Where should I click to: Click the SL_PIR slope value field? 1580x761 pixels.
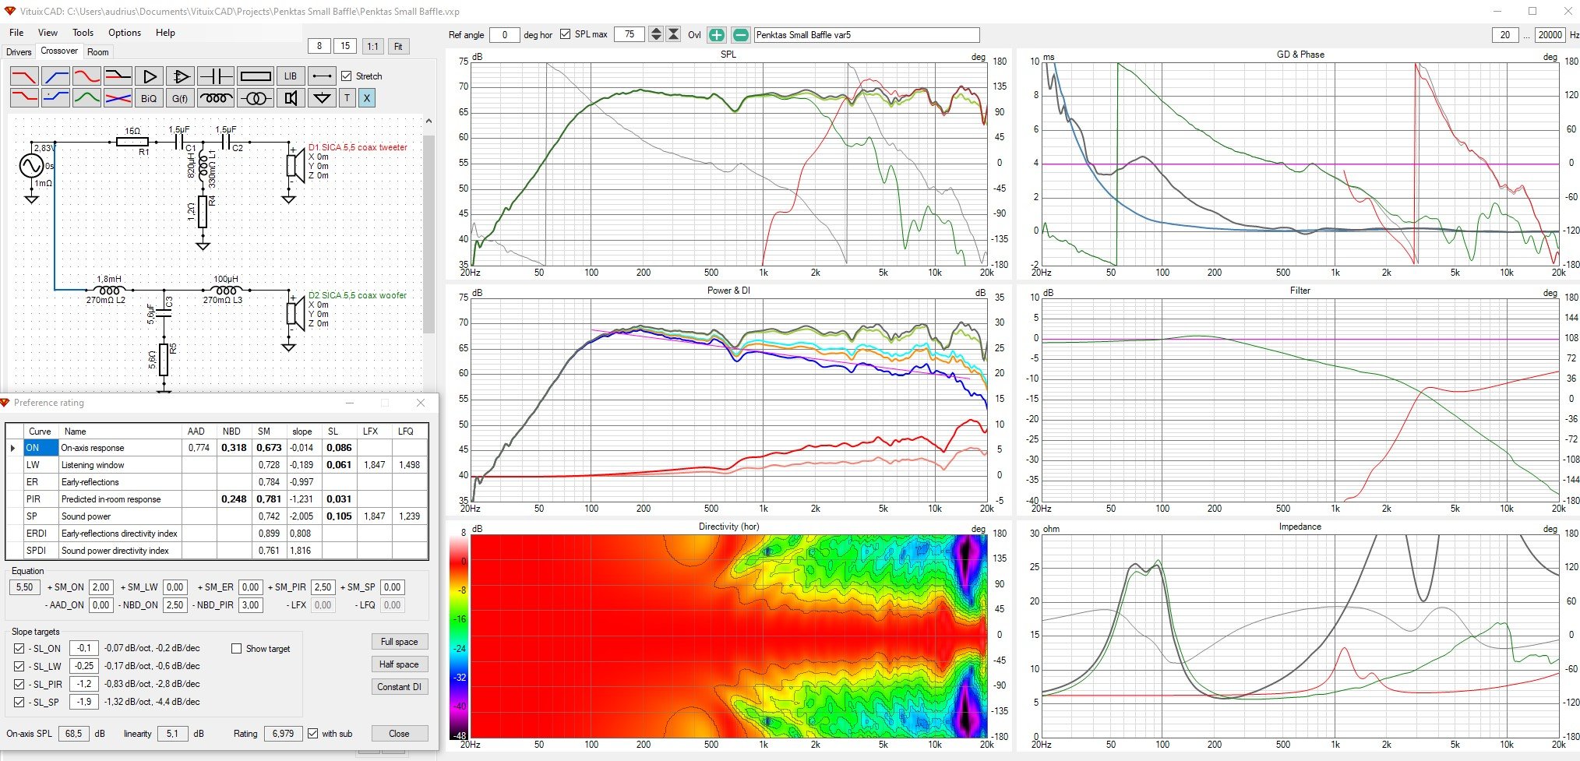(x=84, y=684)
